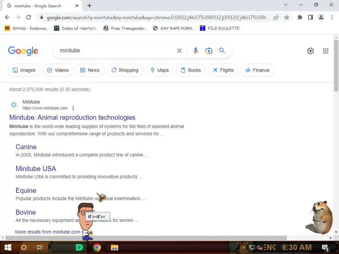Open the tab search chevron
This screenshot has width=339, height=254.
pyautogui.click(x=286, y=5)
